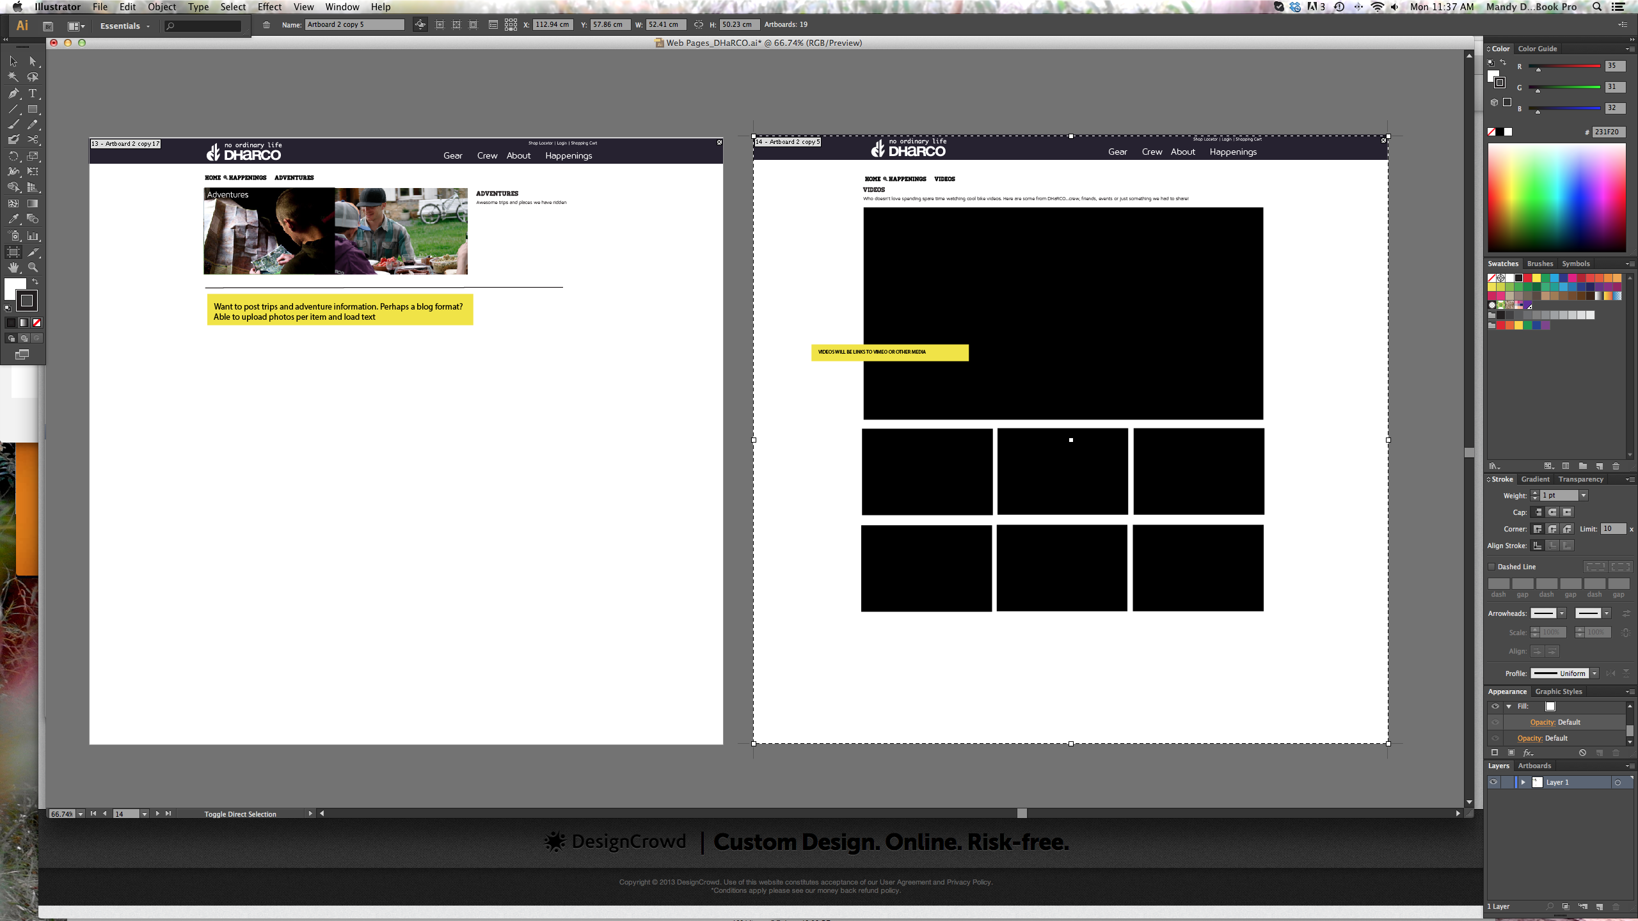This screenshot has height=921, width=1638.
Task: Toggle visibility of Layer 1
Action: click(x=1493, y=782)
